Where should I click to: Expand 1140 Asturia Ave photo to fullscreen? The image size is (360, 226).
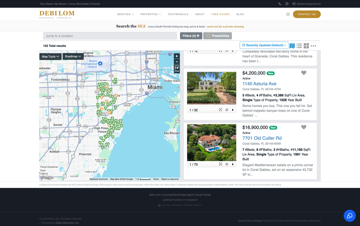pos(220,110)
